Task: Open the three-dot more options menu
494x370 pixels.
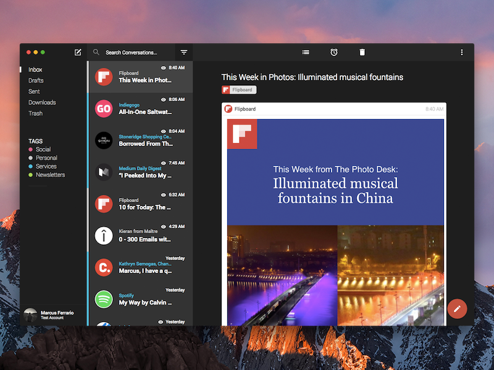Action: click(x=462, y=52)
